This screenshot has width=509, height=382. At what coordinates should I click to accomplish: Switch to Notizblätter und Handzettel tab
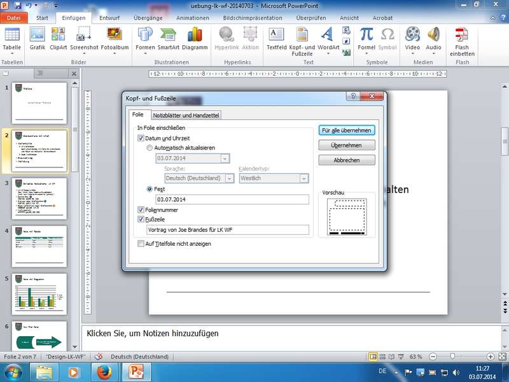pos(185,115)
